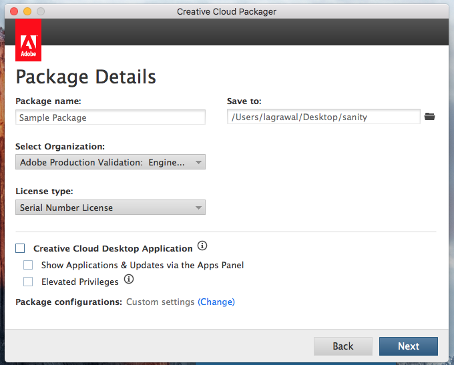Toggle the Elevated Privileges checkbox

coord(28,282)
